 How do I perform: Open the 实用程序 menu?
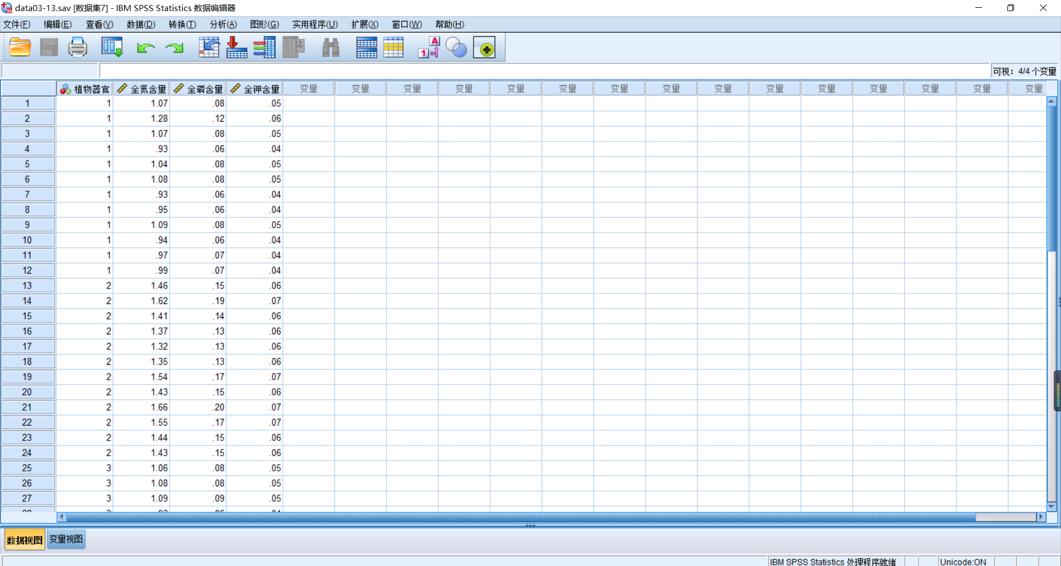[315, 24]
